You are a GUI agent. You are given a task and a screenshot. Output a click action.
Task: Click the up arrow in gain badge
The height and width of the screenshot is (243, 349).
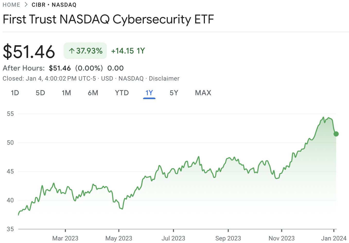point(72,51)
